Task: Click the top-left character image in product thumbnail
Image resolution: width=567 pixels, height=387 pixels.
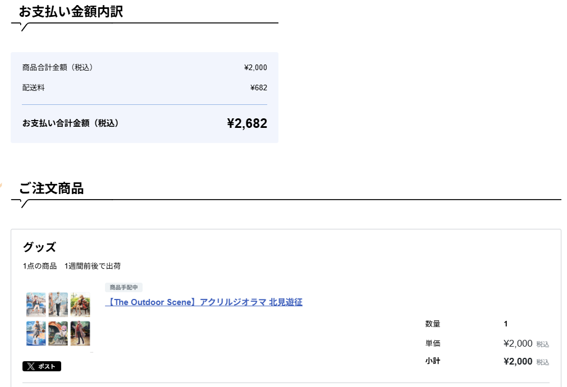Action: click(36, 305)
